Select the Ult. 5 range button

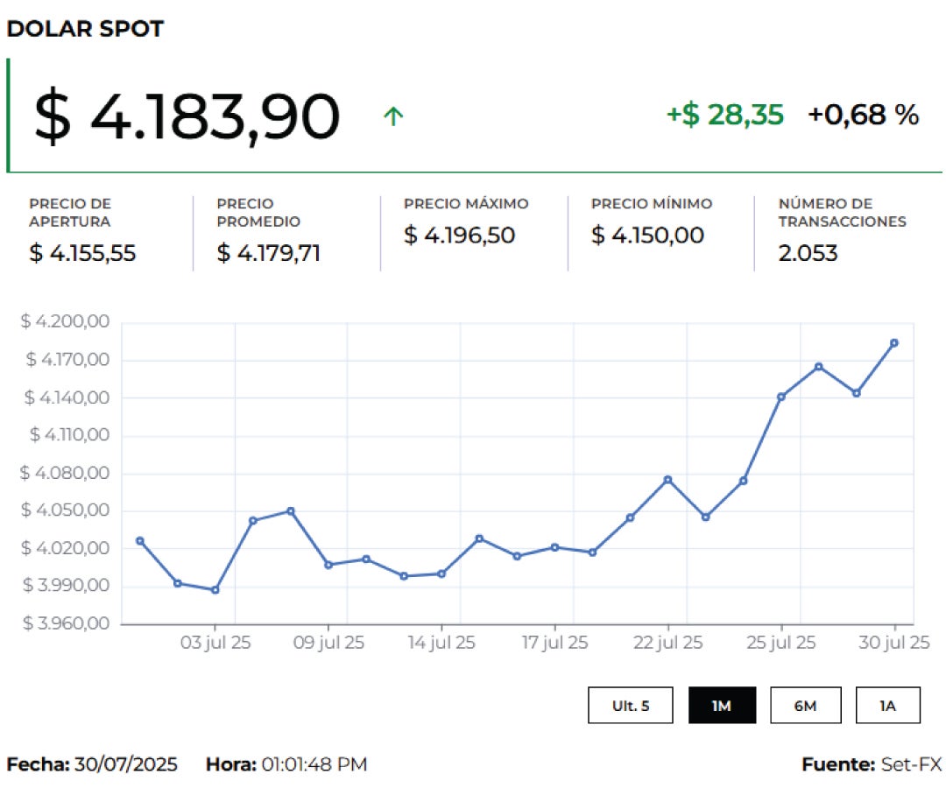[631, 706]
